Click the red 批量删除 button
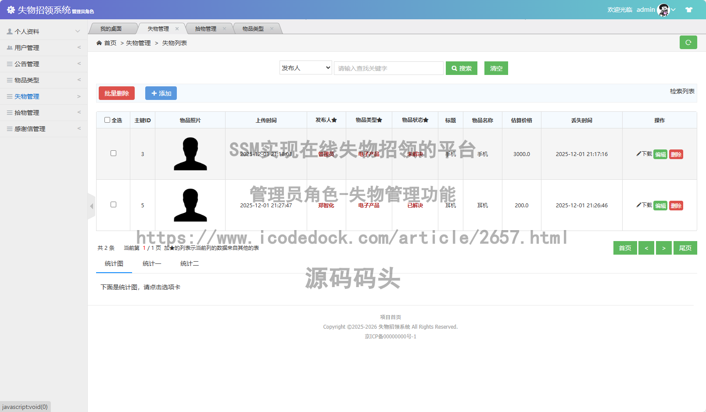Image resolution: width=706 pixels, height=412 pixels. (116, 93)
